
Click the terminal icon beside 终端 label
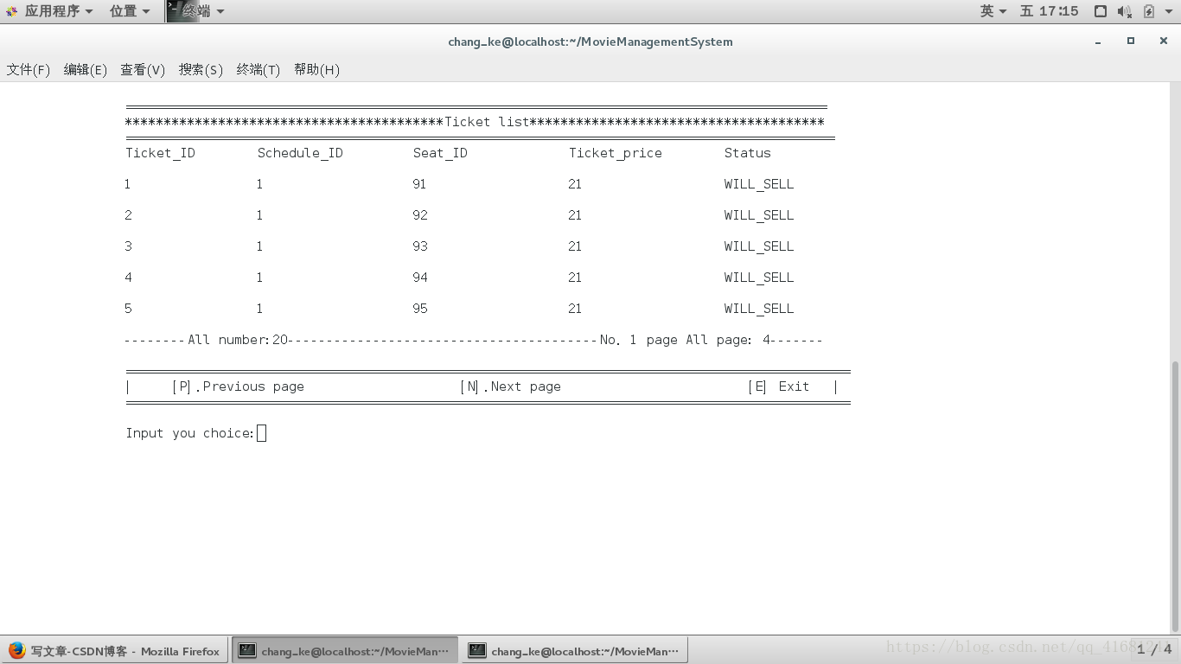click(x=175, y=11)
